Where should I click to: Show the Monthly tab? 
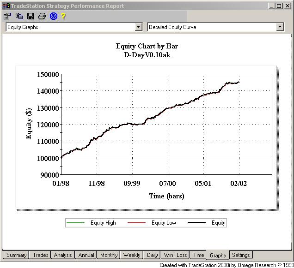tap(109, 255)
